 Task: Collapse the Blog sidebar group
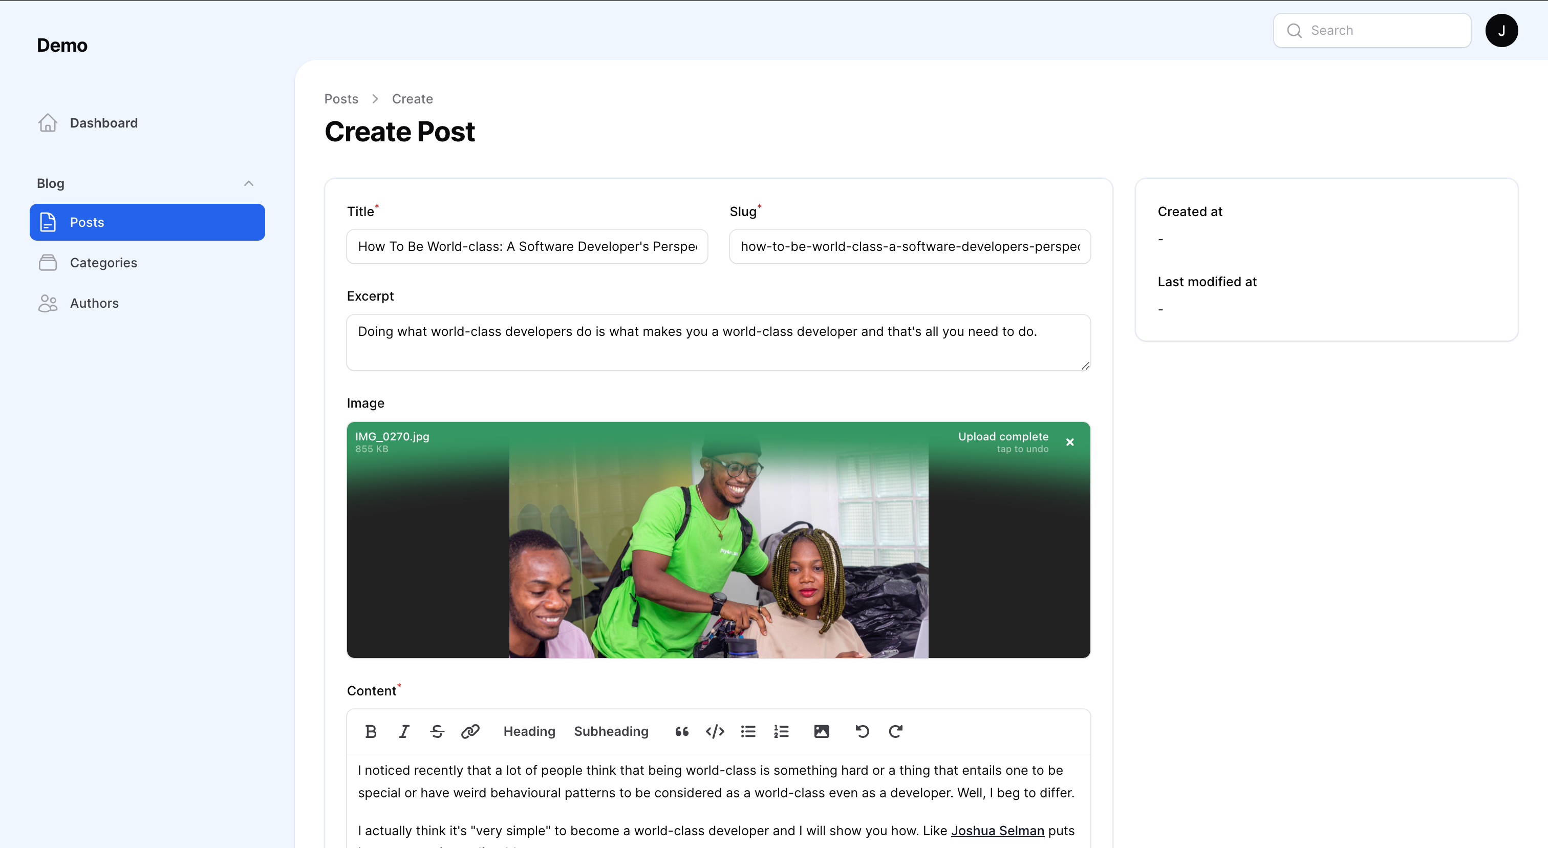pyautogui.click(x=248, y=183)
